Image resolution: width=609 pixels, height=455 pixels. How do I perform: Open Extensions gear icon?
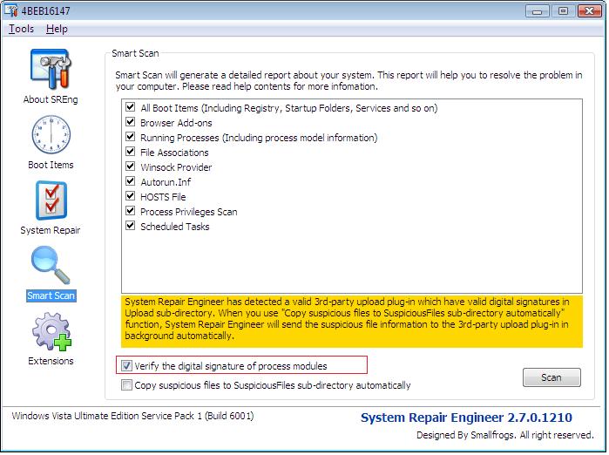tap(51, 331)
